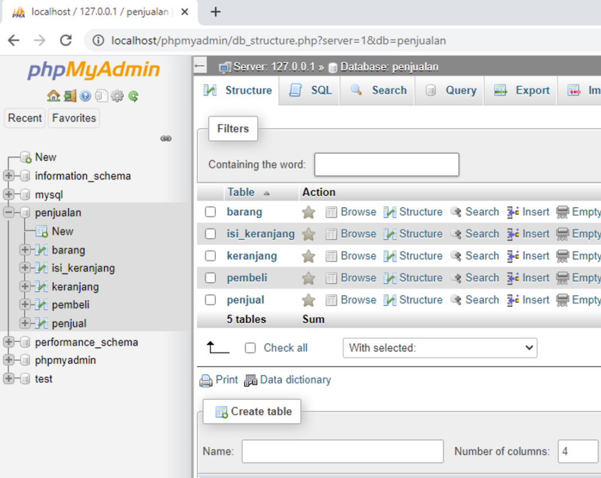Viewport: 601px width, 478px height.
Task: Click the Number of columns field
Action: [x=578, y=452]
